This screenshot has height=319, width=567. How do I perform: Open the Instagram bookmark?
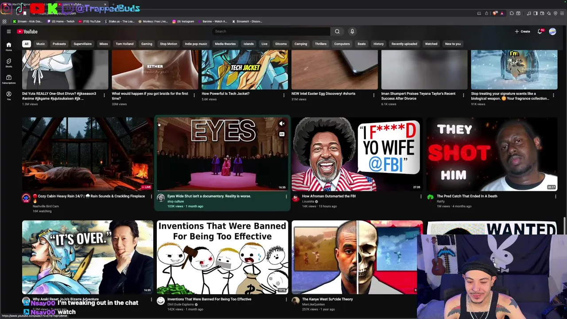pos(183,21)
